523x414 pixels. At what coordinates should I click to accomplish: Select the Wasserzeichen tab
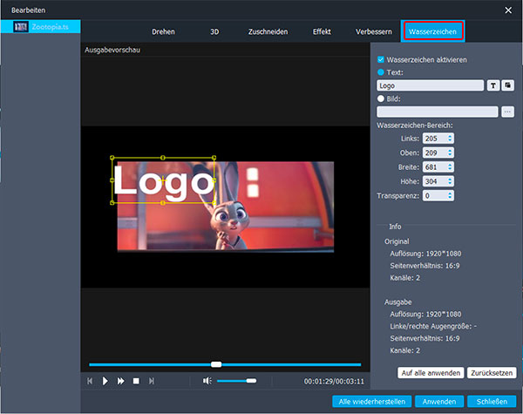[432, 31]
